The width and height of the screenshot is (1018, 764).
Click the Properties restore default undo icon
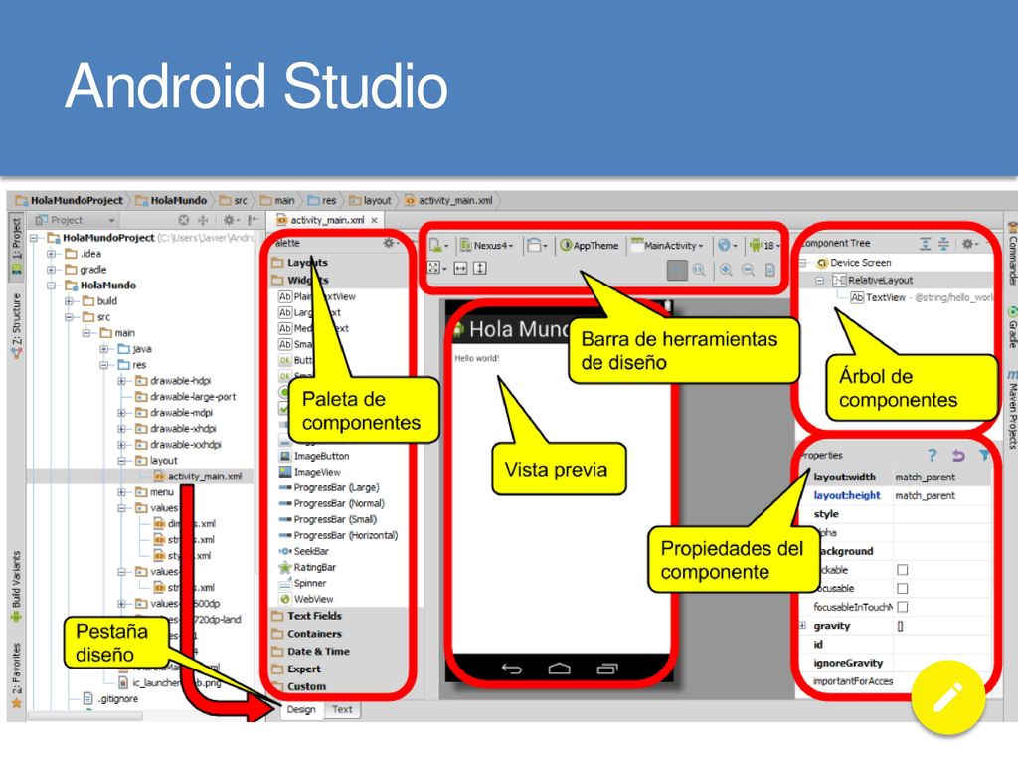[958, 455]
